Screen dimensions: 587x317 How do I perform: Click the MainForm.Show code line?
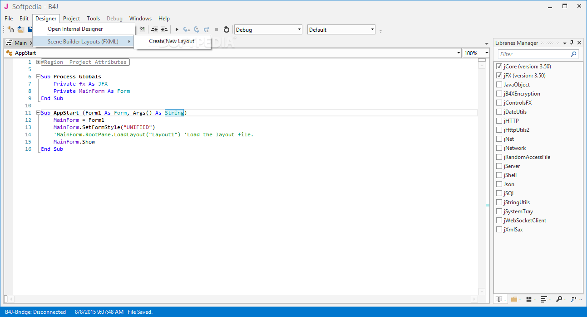[74, 142]
